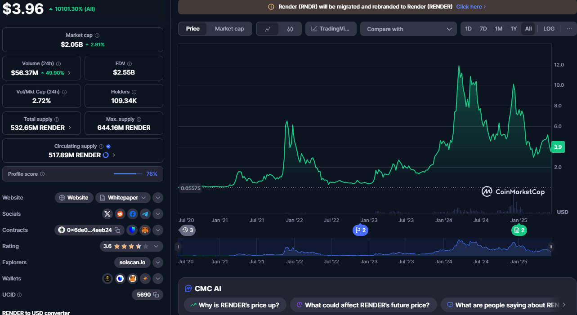
Task: Ask 'What could affect RENDER's future price?'
Action: tap(363, 305)
